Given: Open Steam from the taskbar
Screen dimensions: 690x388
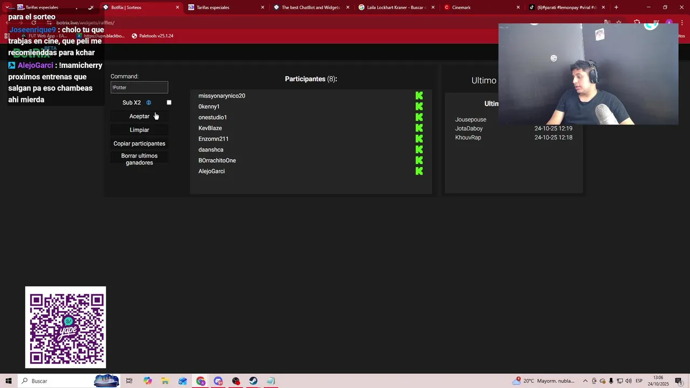Looking at the screenshot, I should [253, 381].
